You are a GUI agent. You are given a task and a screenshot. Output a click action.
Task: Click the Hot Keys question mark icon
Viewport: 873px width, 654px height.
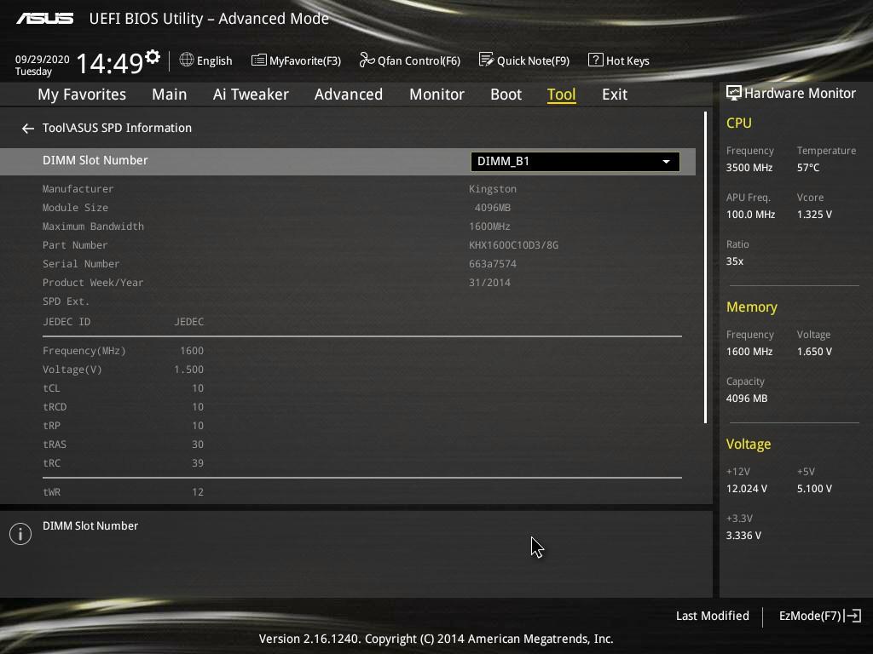click(595, 60)
